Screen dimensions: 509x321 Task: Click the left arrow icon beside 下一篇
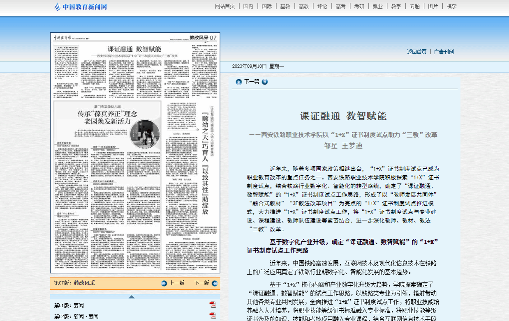tap(238, 82)
